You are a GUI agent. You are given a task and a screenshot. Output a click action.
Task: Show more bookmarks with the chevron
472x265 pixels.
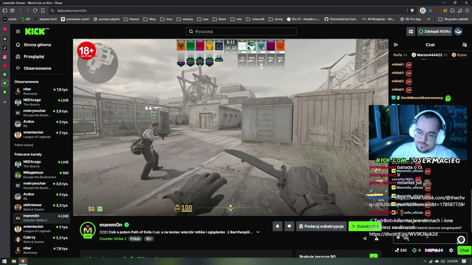click(x=428, y=19)
